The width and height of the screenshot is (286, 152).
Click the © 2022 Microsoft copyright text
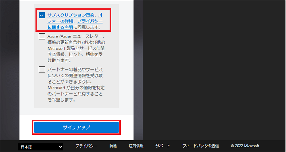point(245,146)
